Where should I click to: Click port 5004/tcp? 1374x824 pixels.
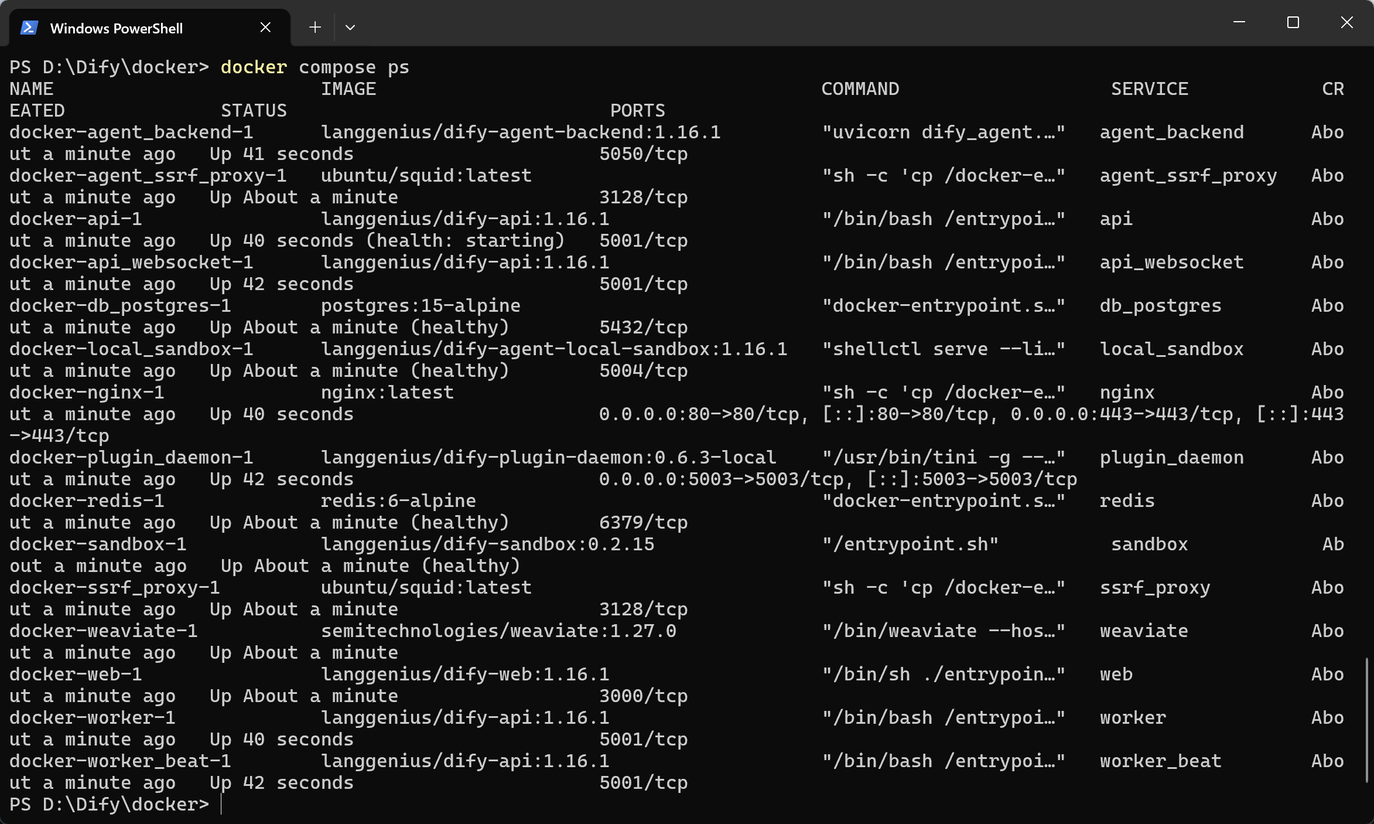coord(644,371)
